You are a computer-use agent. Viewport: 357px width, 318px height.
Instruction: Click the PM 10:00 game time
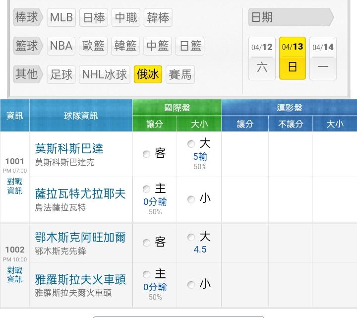point(15,259)
